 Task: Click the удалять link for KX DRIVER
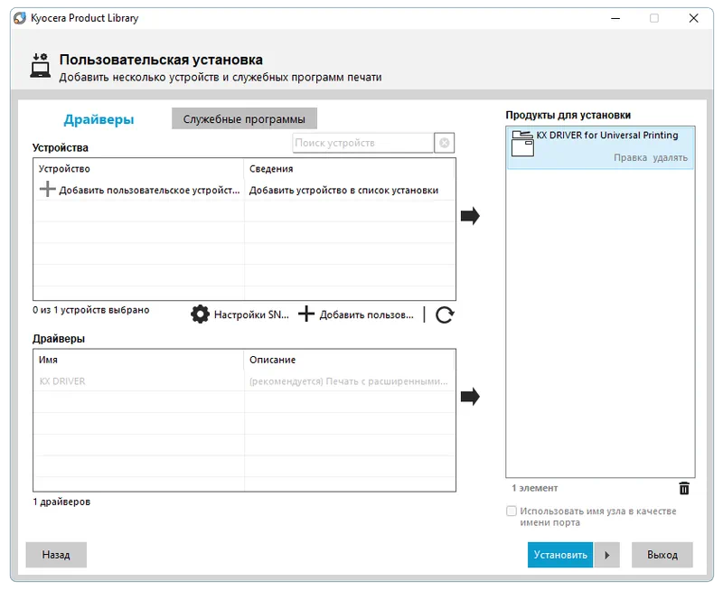(x=670, y=157)
